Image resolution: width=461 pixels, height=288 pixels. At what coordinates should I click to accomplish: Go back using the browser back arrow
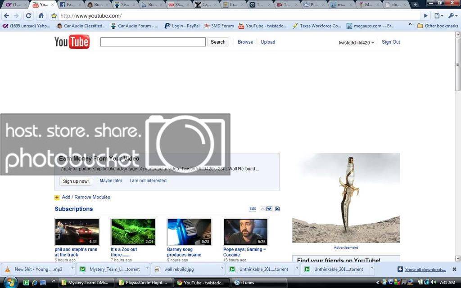[x=6, y=16]
